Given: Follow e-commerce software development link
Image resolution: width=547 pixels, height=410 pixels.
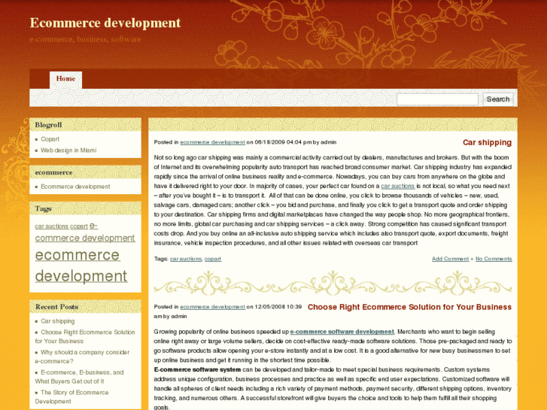Looking at the screenshot, I should click(342, 332).
